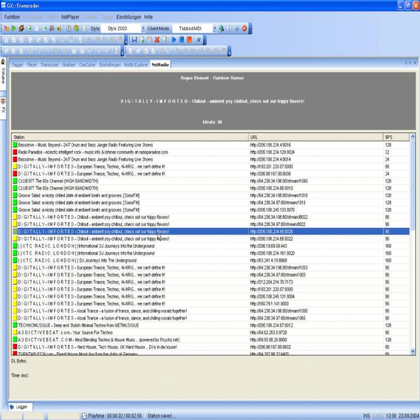The image size is (420, 420).
Task: Open the Volume side panel
Action: (x=3, y=73)
